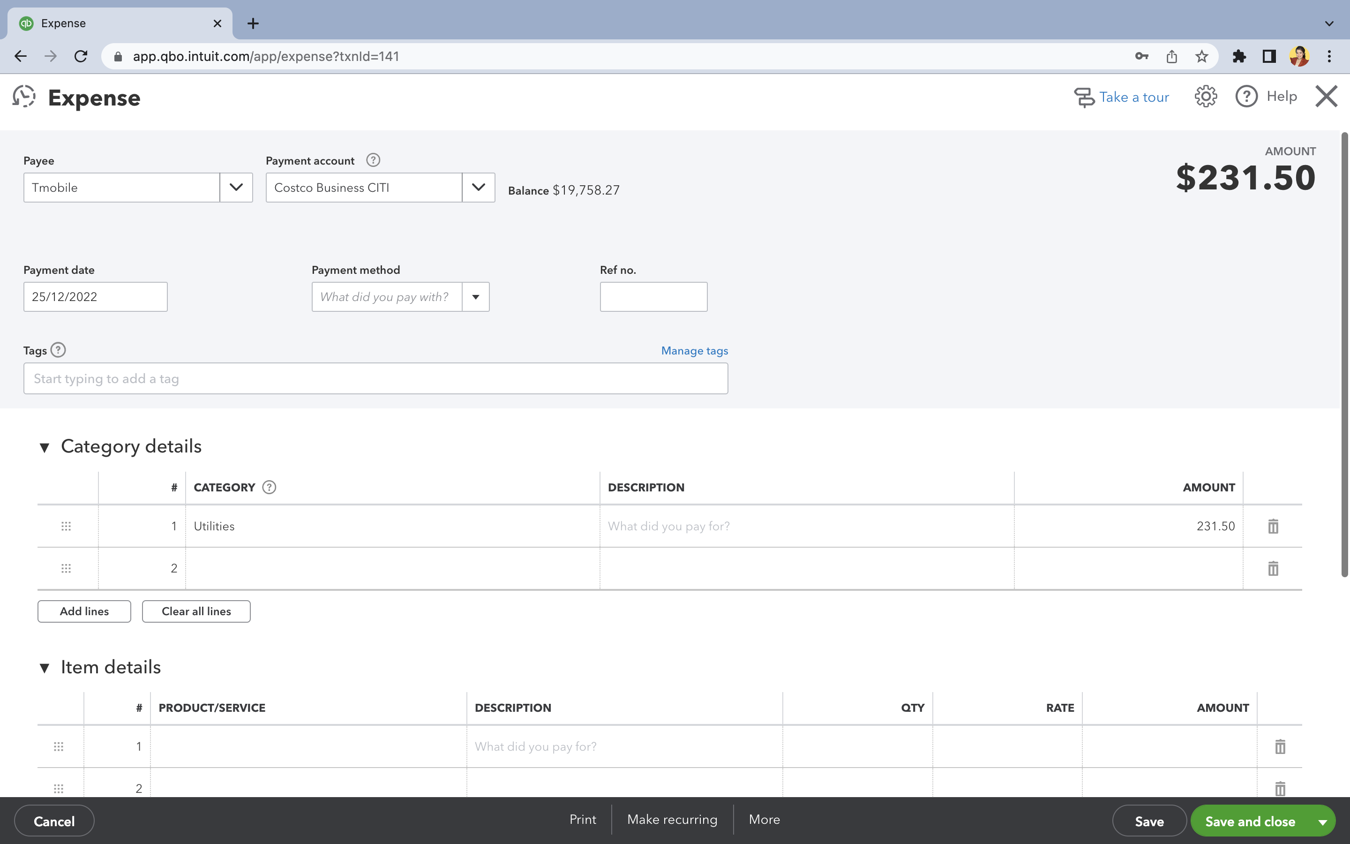Open the Payee dropdown
1350x844 pixels.
click(x=236, y=188)
